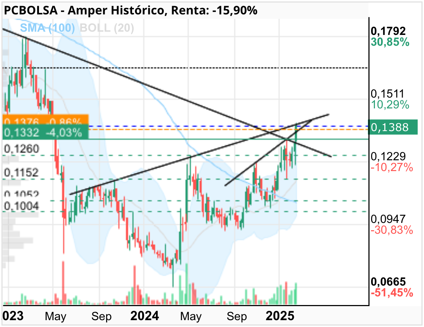Click the 0,1260 support level label
The height and width of the screenshot is (327, 424).
22,149
